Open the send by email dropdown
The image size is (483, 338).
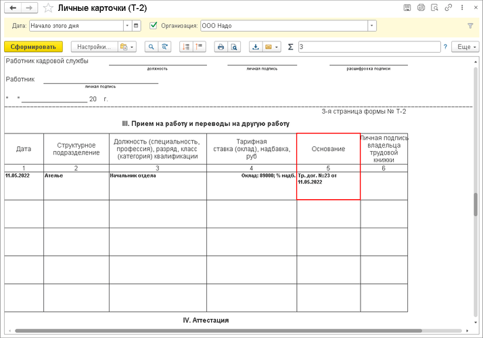click(x=272, y=47)
